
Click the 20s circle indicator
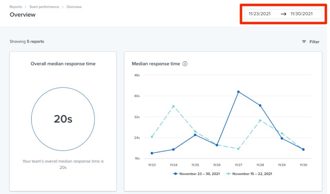(x=63, y=119)
